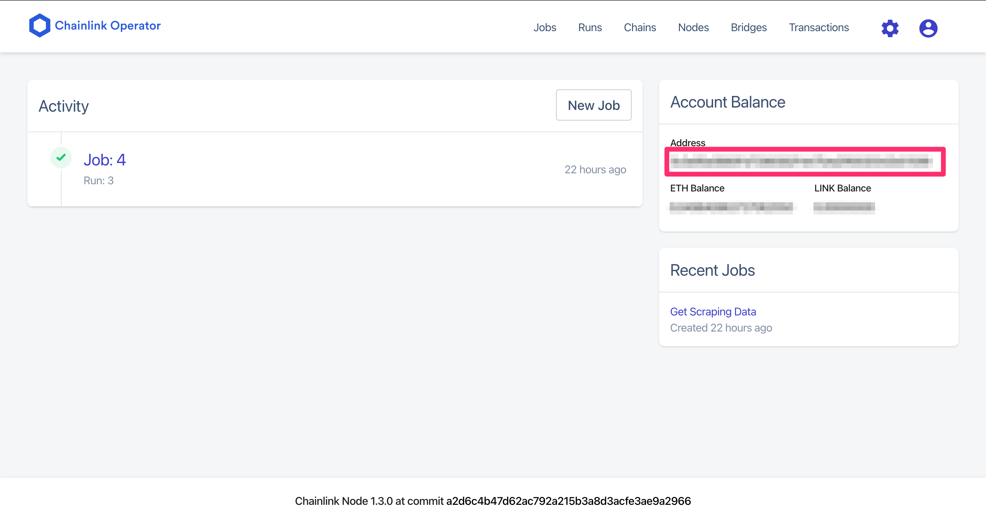986x524 pixels.
Task: Click the Chainlink hexagon logo icon
Action: point(39,26)
